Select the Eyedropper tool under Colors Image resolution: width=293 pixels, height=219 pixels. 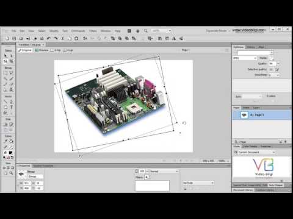coord(5,141)
